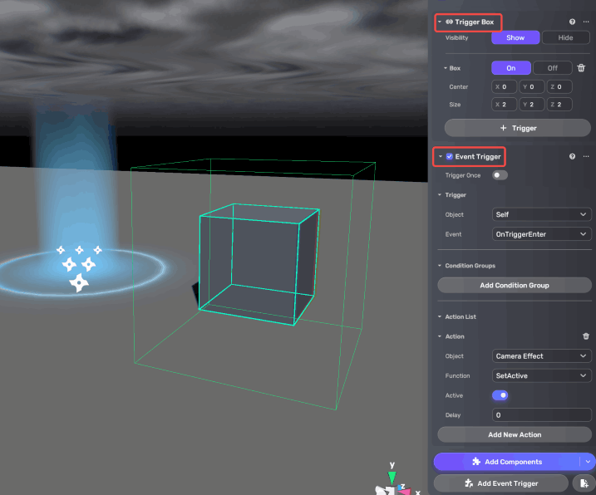Click the Delay input field
The image size is (596, 495).
tap(541, 414)
